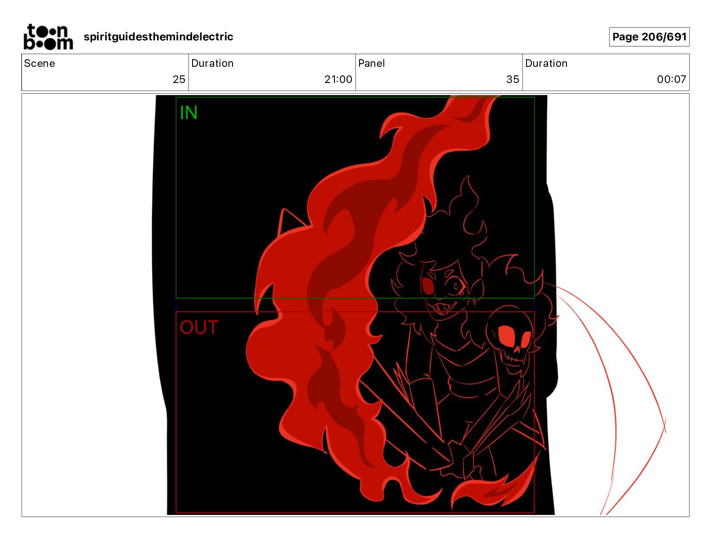Image resolution: width=711 pixels, height=549 pixels.
Task: Click the storyboard panel artwork thumbnail
Action: 355,305
